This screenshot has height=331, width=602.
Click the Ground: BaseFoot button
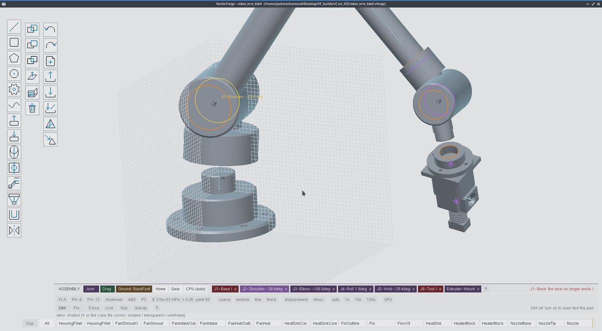(134, 289)
